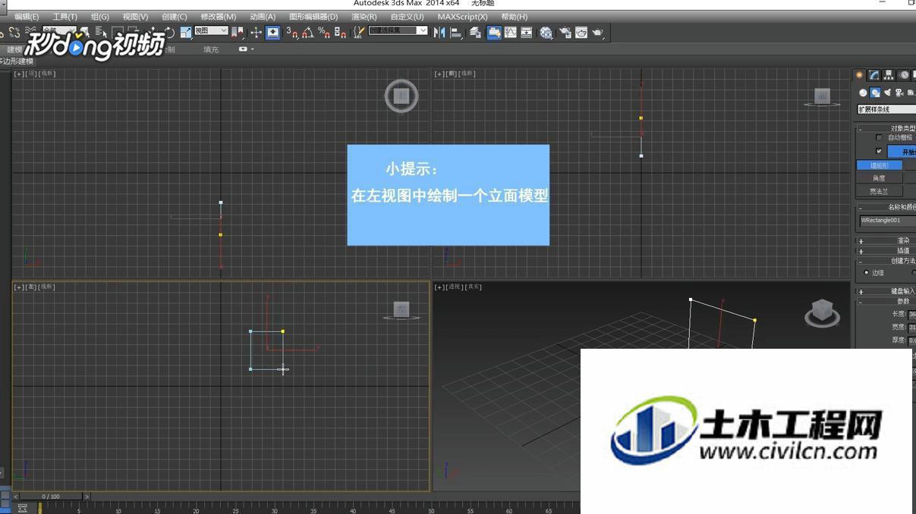Open the MAXScript(X) menu
Screen dimensions: 916x514
pyautogui.click(x=462, y=17)
